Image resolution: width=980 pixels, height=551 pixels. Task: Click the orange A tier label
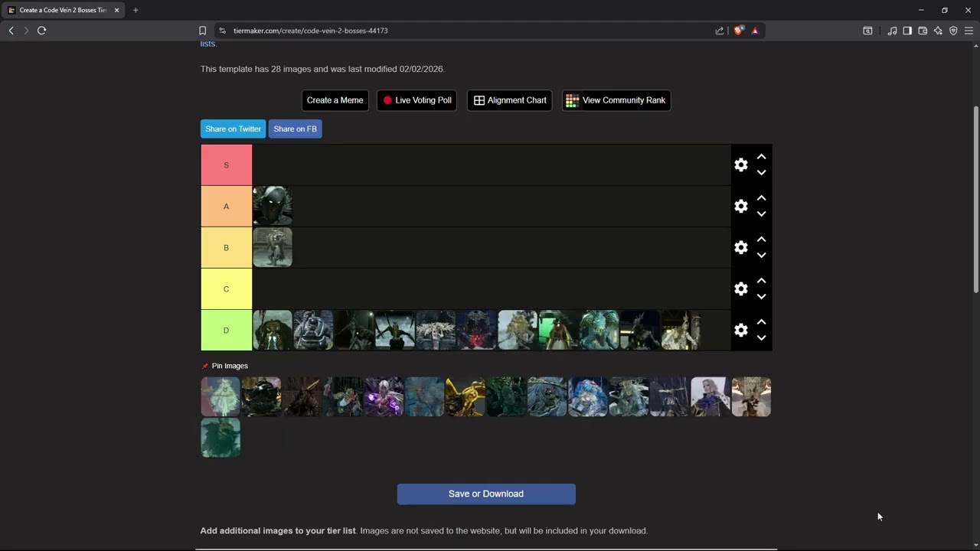coord(226,207)
